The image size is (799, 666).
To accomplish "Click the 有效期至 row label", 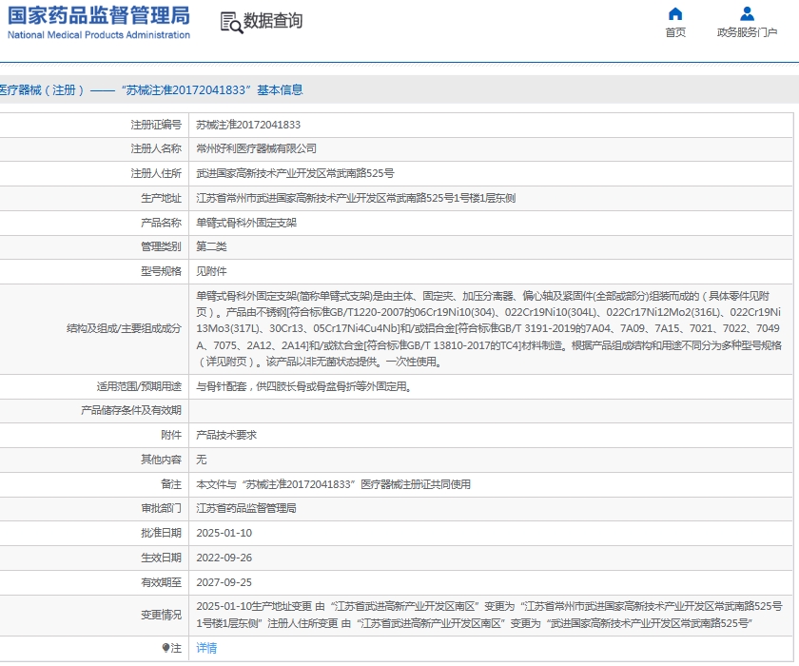I will [x=161, y=582].
